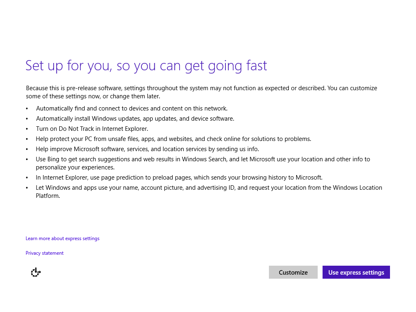Image resolution: width=416 pixels, height=312 pixels.
Task: Click the bullet about using Bing search suggestions
Action: pyautogui.click(x=203, y=163)
